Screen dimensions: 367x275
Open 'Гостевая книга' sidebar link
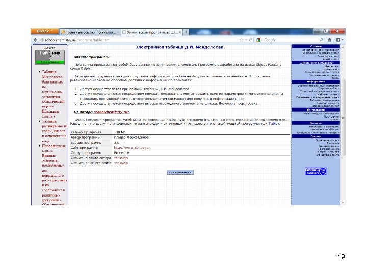coord(329,149)
